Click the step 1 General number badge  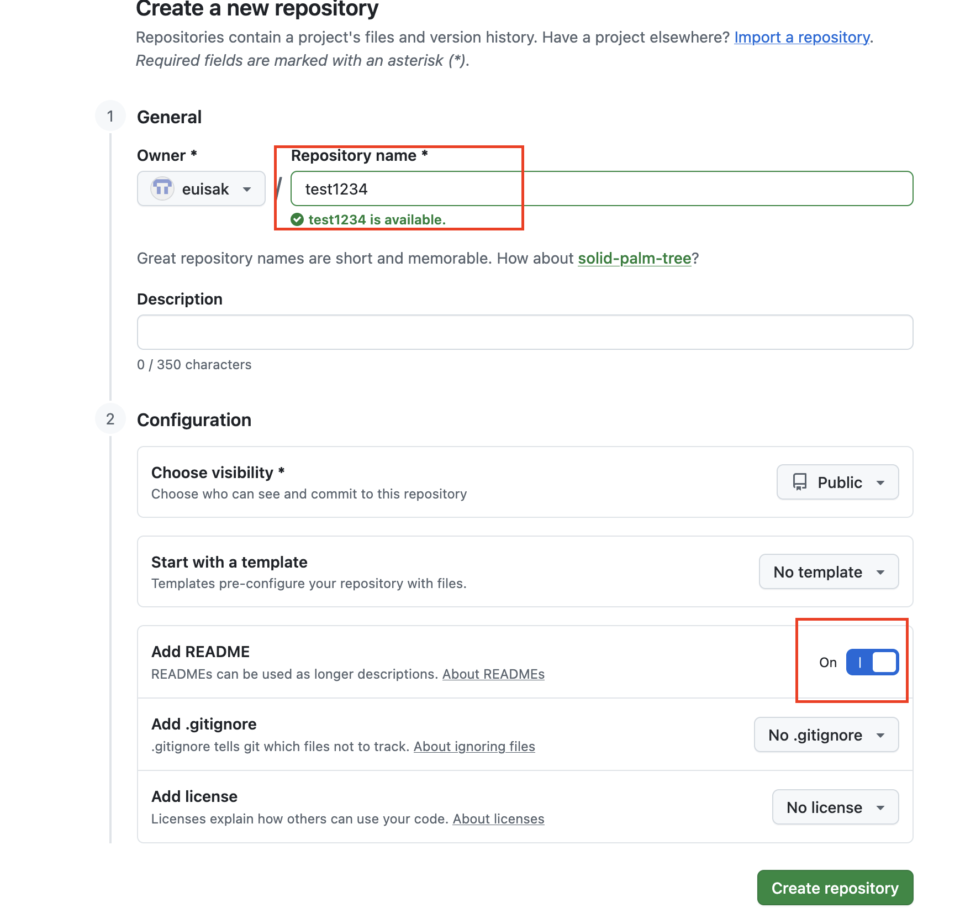click(110, 116)
